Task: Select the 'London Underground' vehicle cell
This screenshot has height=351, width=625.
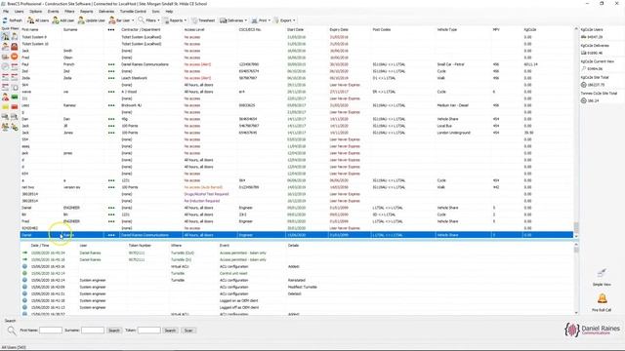Action: 453,133
